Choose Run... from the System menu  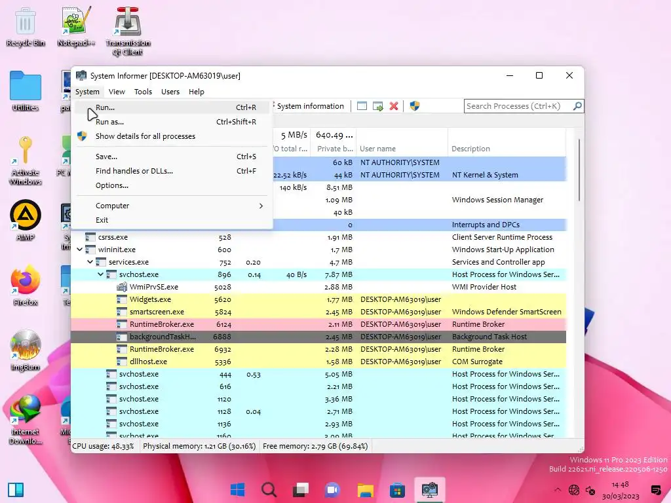pyautogui.click(x=172, y=107)
